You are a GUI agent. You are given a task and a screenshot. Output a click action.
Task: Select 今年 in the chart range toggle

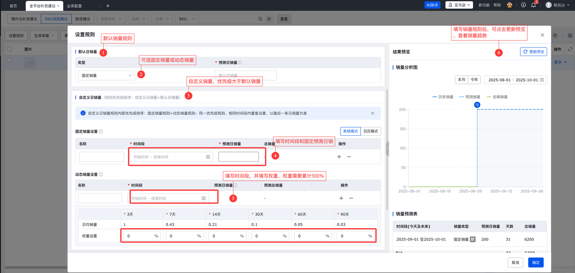(474, 80)
